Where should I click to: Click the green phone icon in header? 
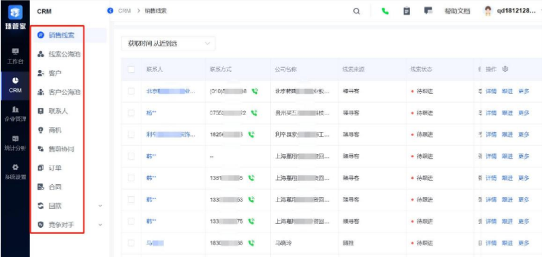385,11
